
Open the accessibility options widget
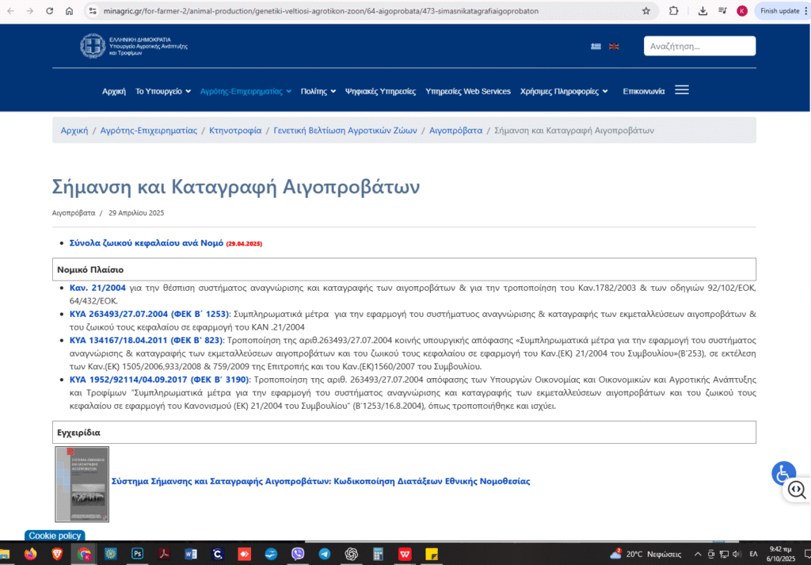coord(783,473)
